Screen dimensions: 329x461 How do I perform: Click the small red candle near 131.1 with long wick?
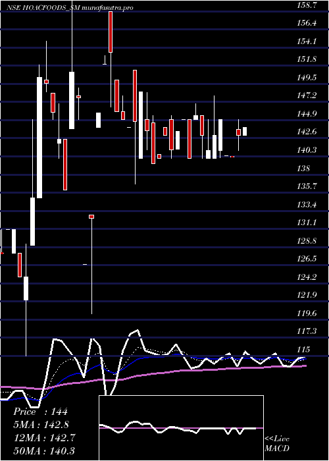pos(91,217)
